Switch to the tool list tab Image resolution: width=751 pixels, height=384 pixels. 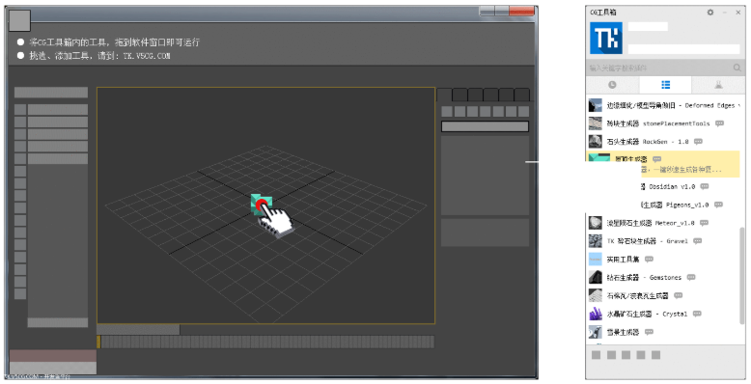click(665, 85)
